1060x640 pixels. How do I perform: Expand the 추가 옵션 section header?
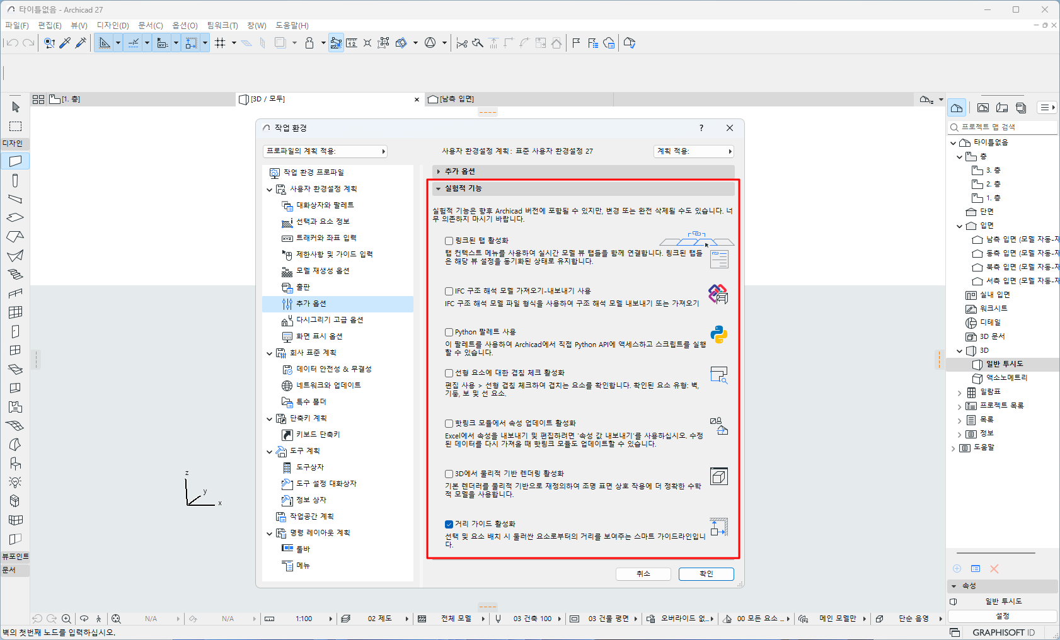[x=584, y=171]
